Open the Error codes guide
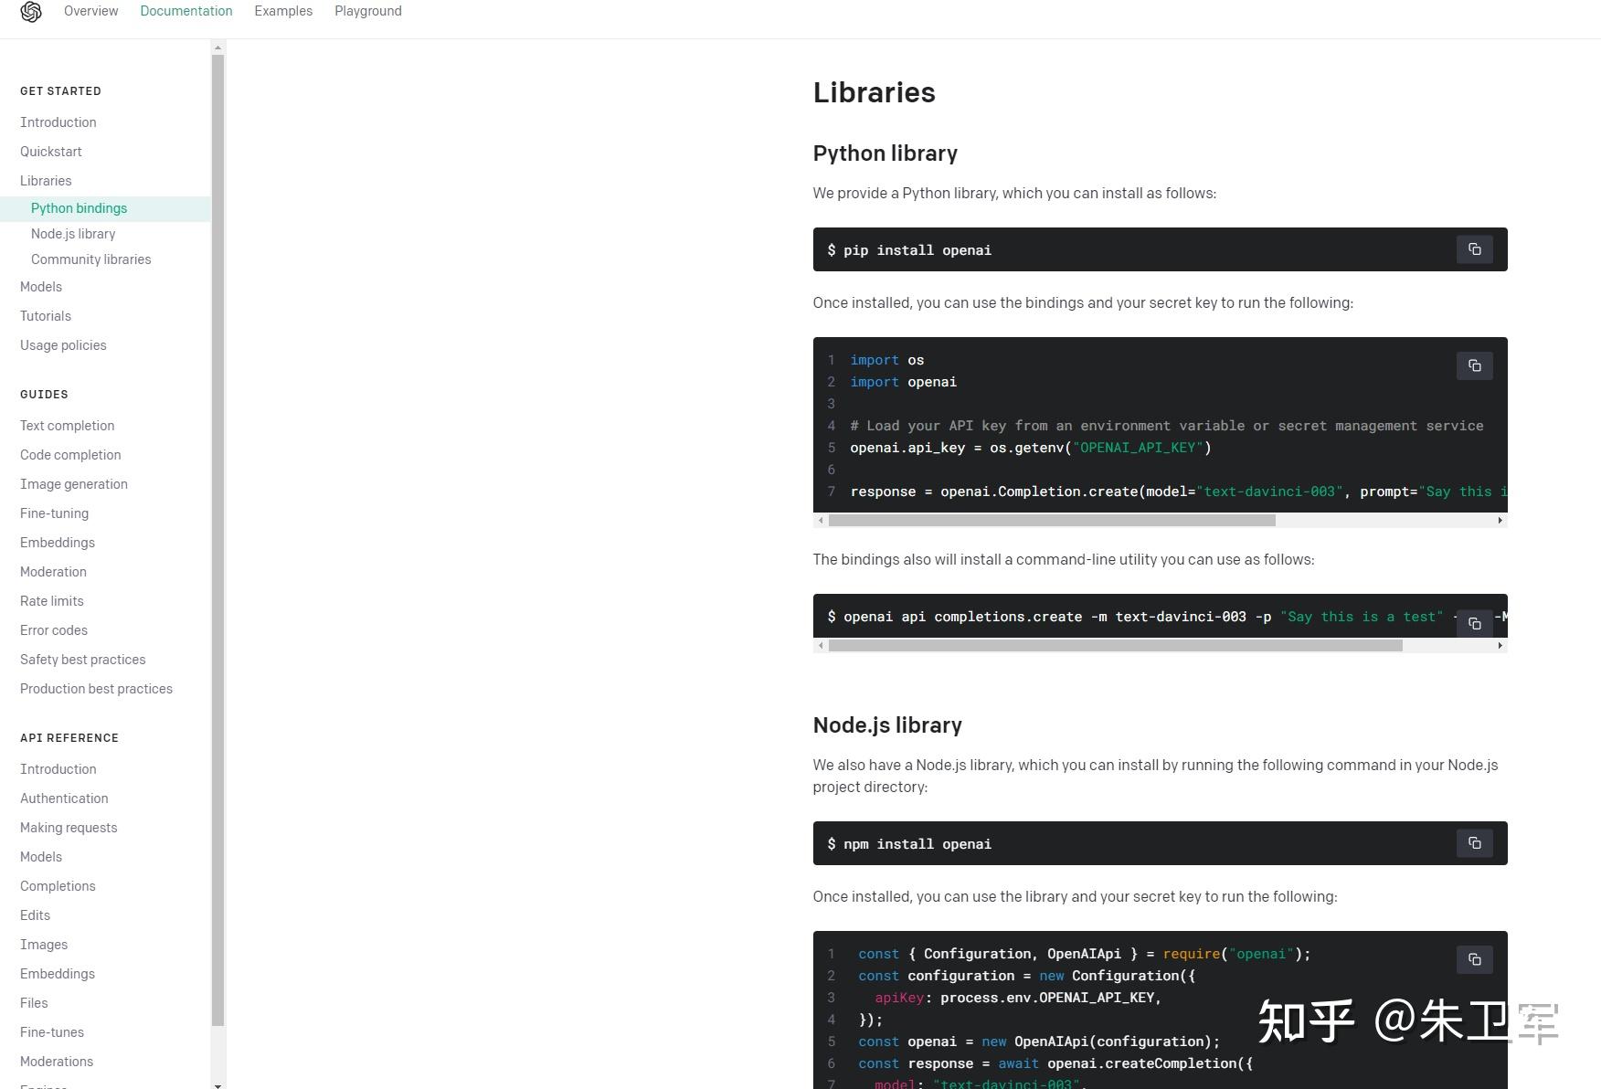The height and width of the screenshot is (1089, 1601). coord(54,630)
